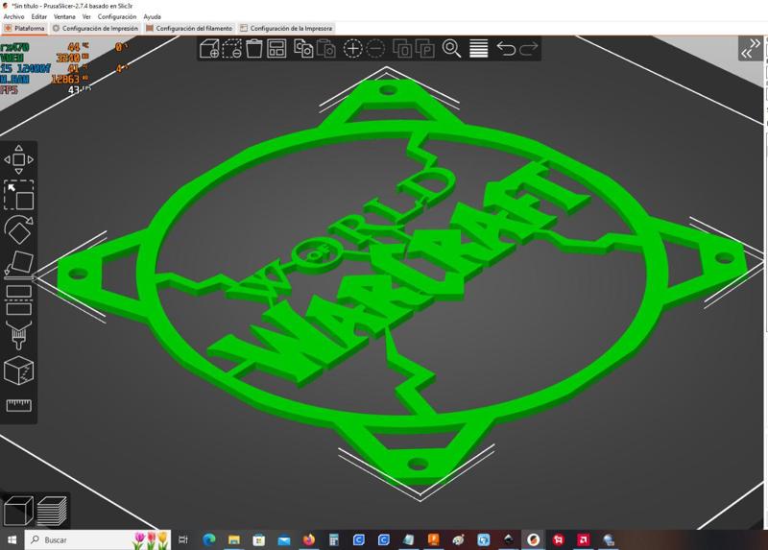Select the Measure ruler tool
This screenshot has width=768, height=550.
[18, 405]
